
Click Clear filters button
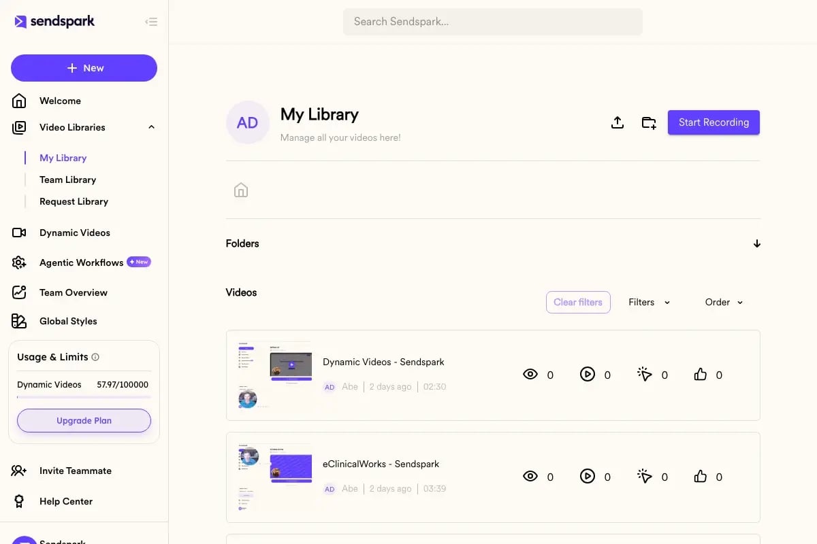578,302
